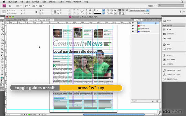The width and height of the screenshot is (186, 116).
Task: Click the Help search field
Action: coord(171,6)
